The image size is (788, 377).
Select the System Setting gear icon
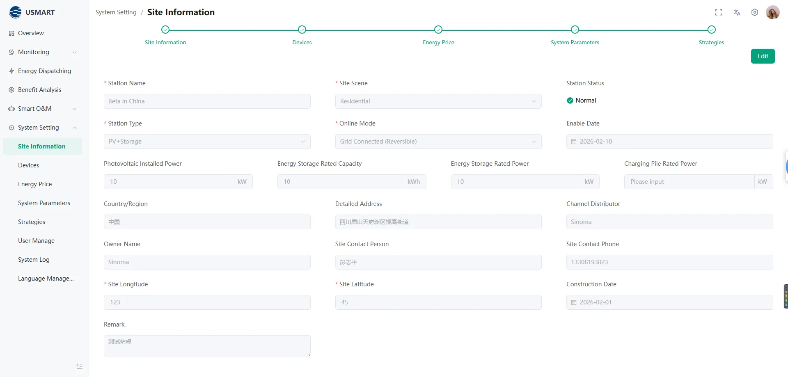click(x=11, y=127)
